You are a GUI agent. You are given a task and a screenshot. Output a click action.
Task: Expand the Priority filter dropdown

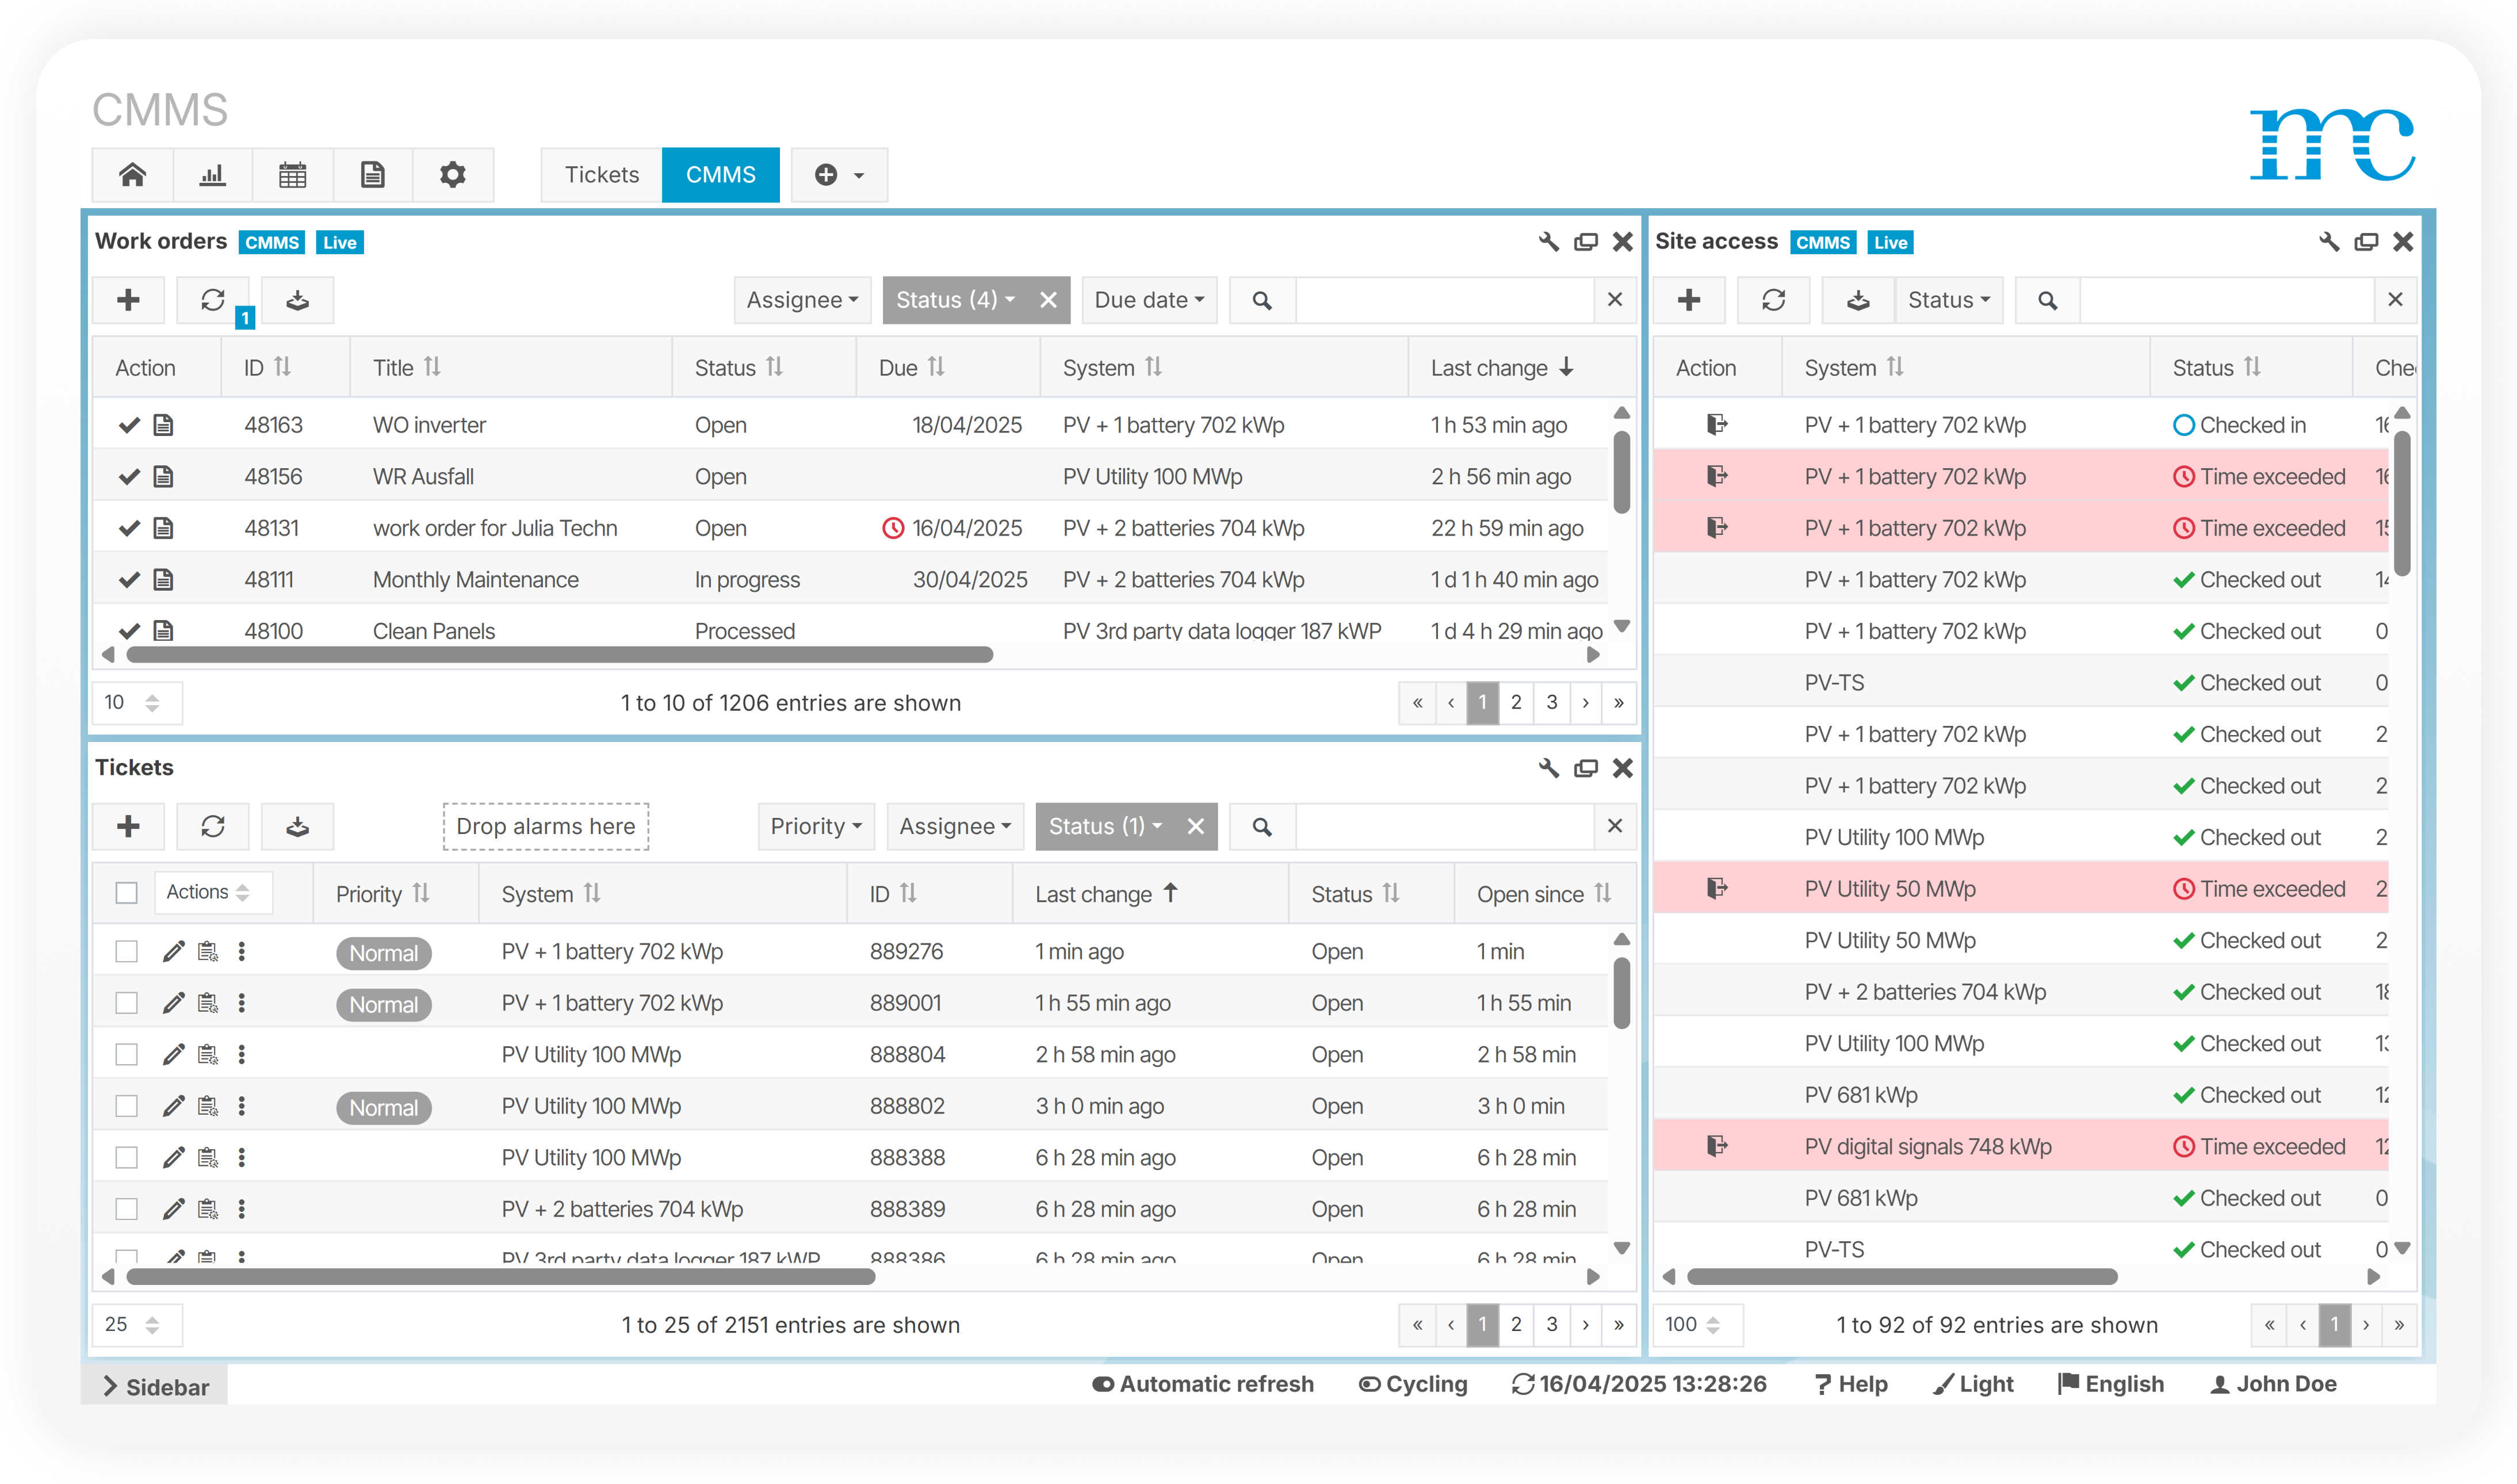point(815,827)
